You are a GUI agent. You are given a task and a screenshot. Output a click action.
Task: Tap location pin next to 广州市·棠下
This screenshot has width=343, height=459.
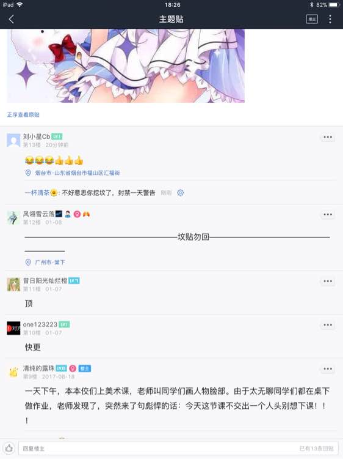[x=28, y=263]
